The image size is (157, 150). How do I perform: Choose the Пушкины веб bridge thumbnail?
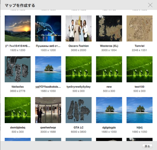48,28
